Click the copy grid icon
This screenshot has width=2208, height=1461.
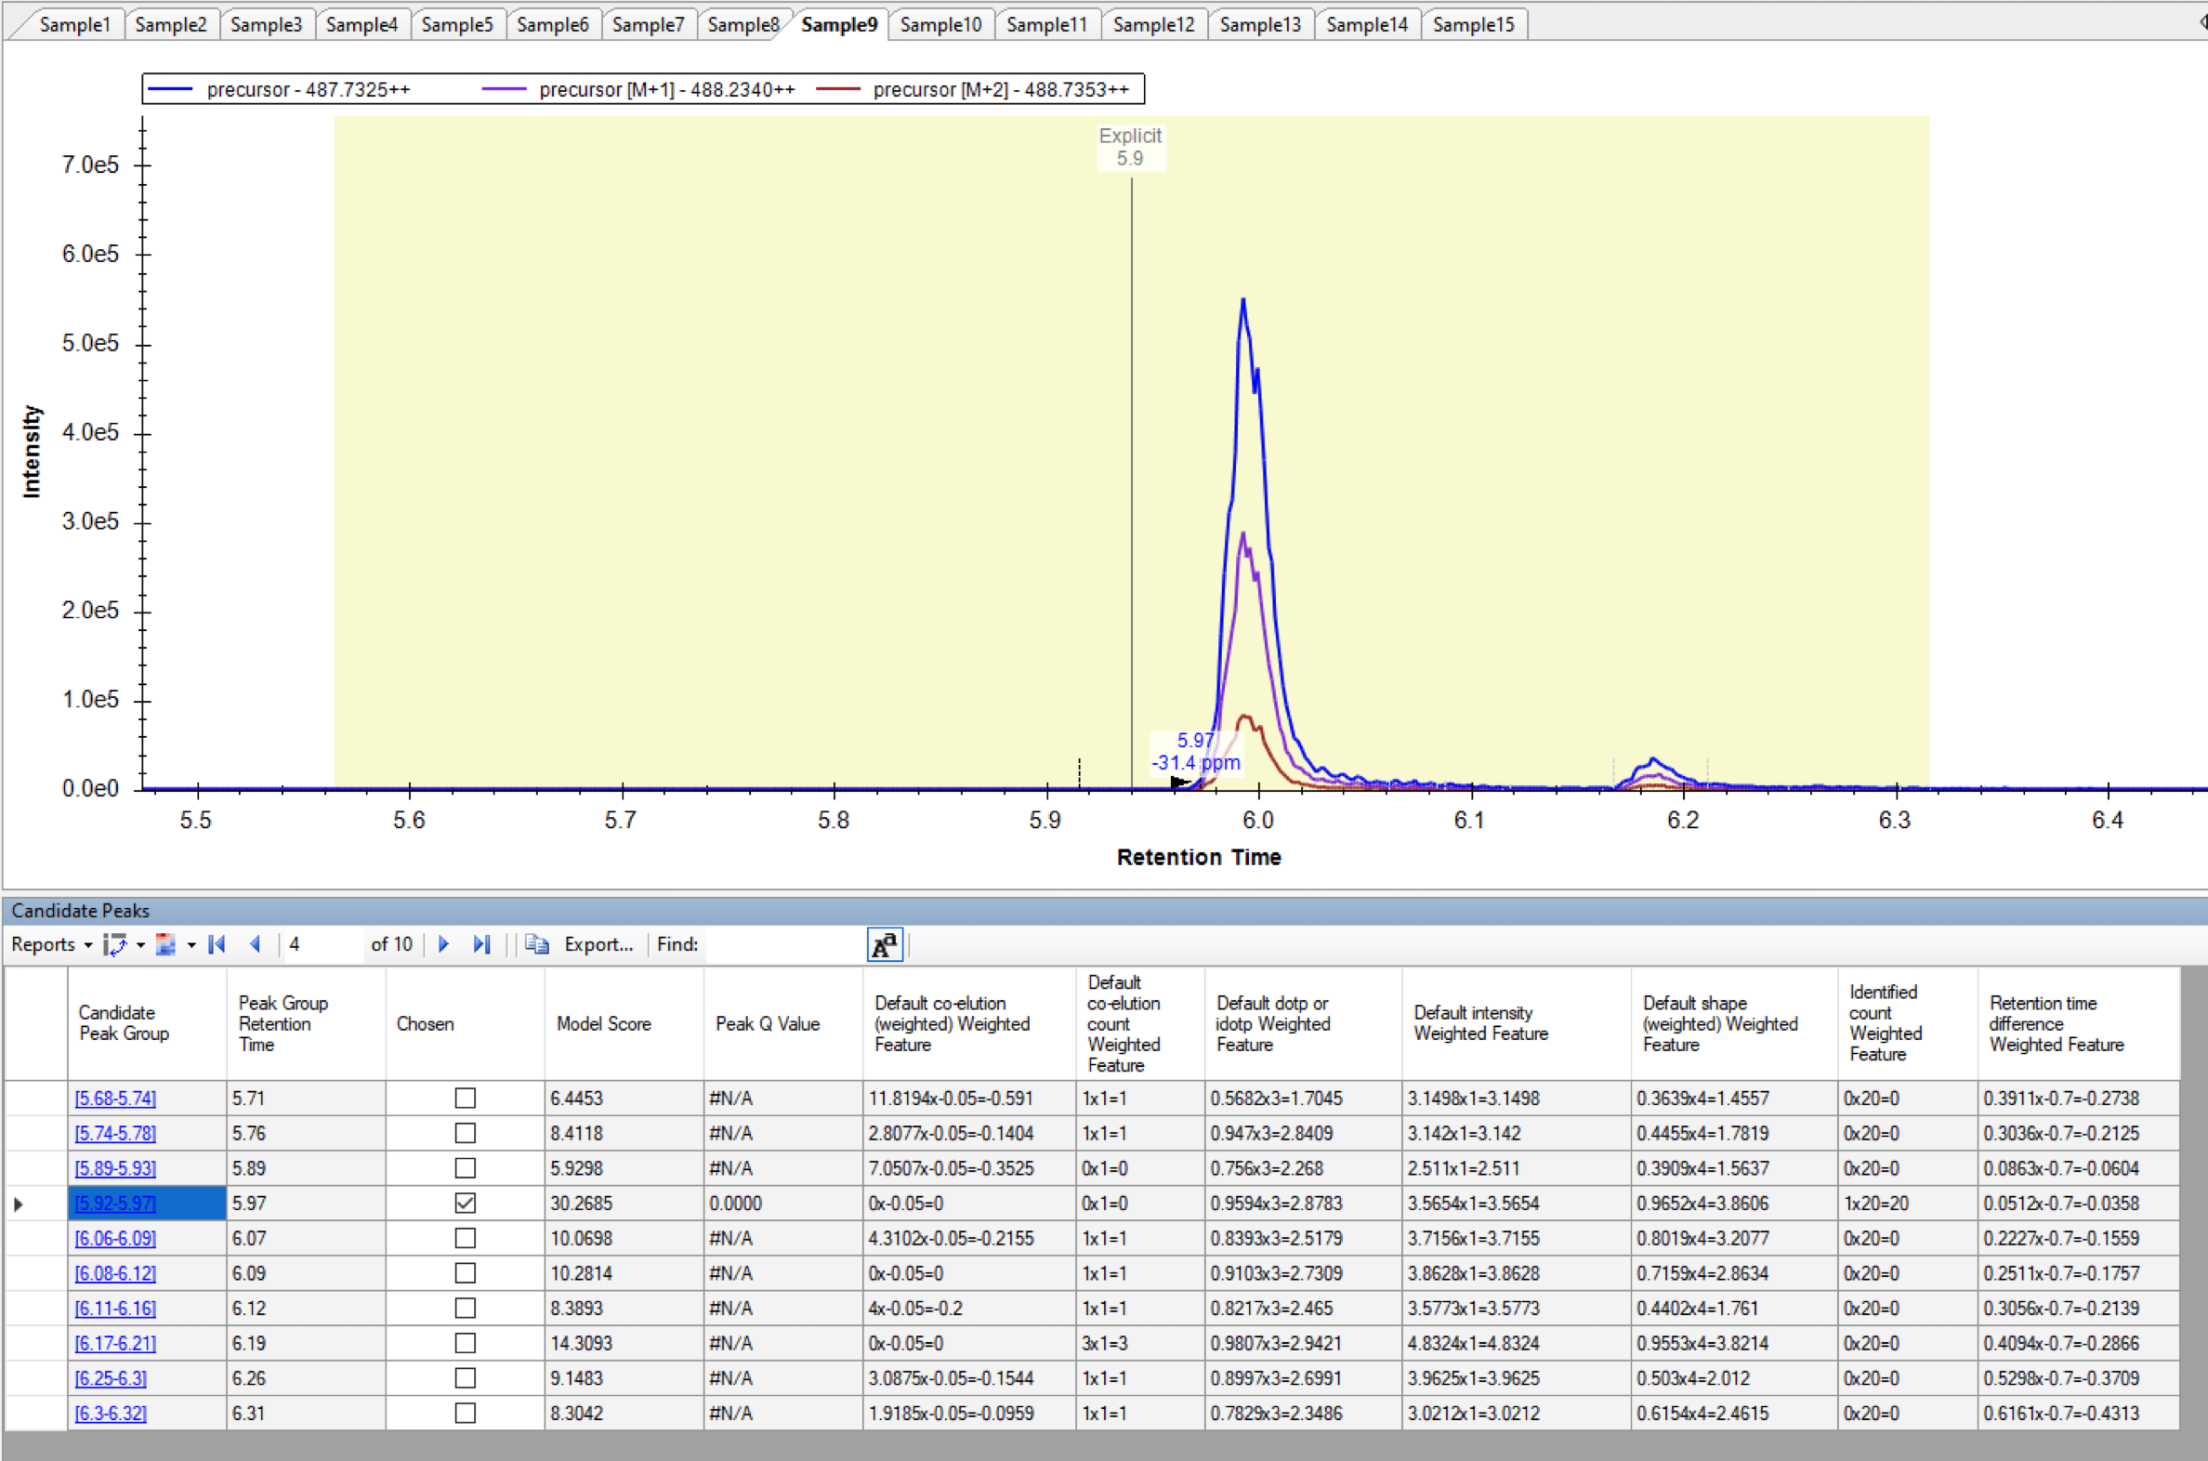point(536,945)
